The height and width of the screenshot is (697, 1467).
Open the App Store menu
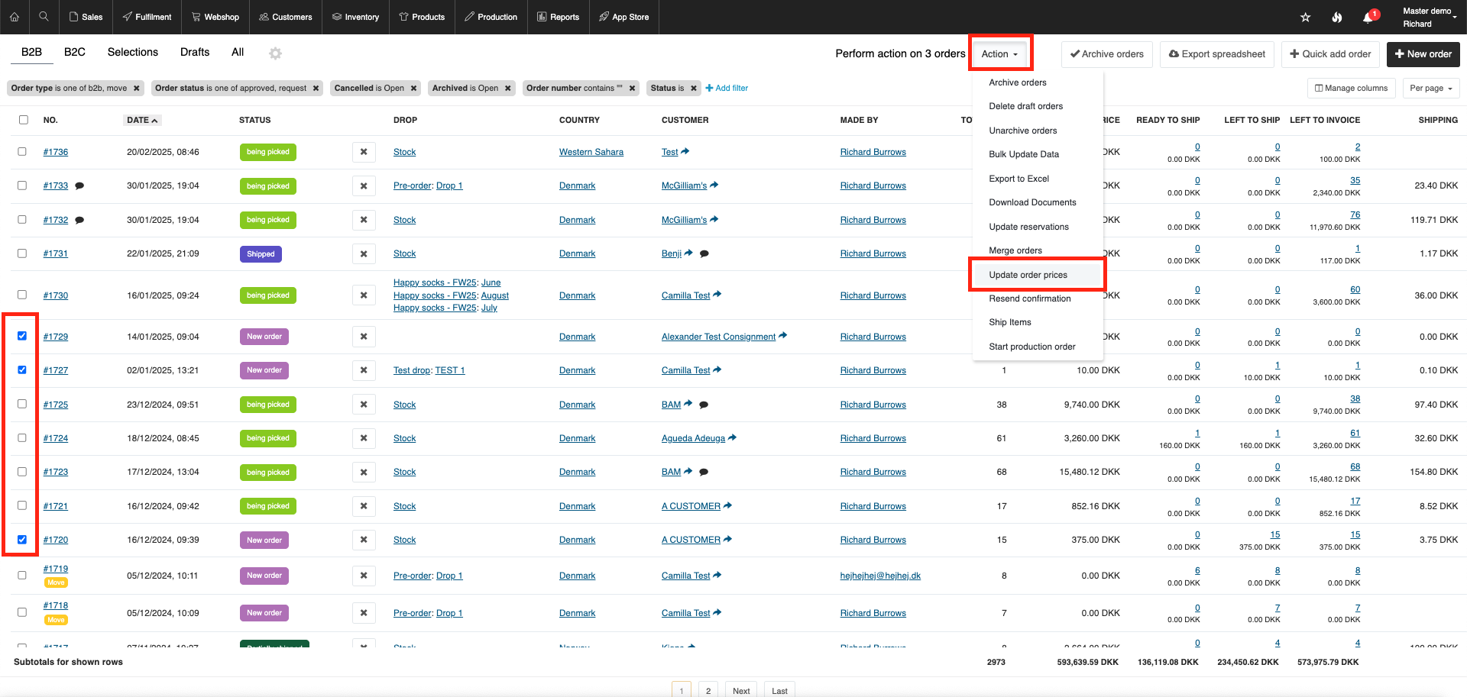623,17
